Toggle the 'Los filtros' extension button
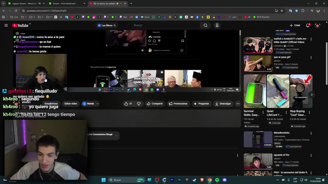The image size is (328, 184). pyautogui.click(x=107, y=25)
